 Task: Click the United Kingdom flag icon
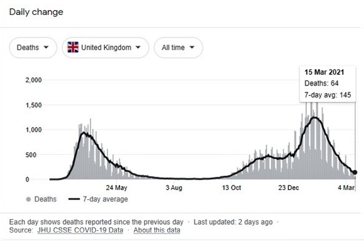coord(73,47)
